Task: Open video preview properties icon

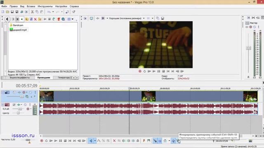Action: point(85,18)
